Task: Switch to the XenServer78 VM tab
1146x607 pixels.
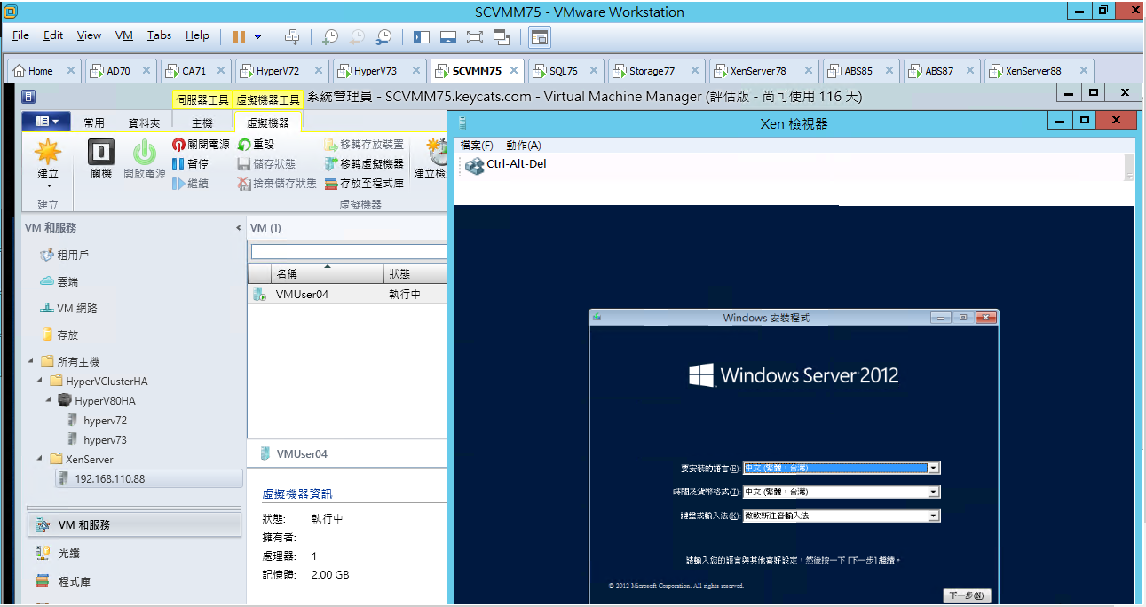Action: click(x=763, y=71)
